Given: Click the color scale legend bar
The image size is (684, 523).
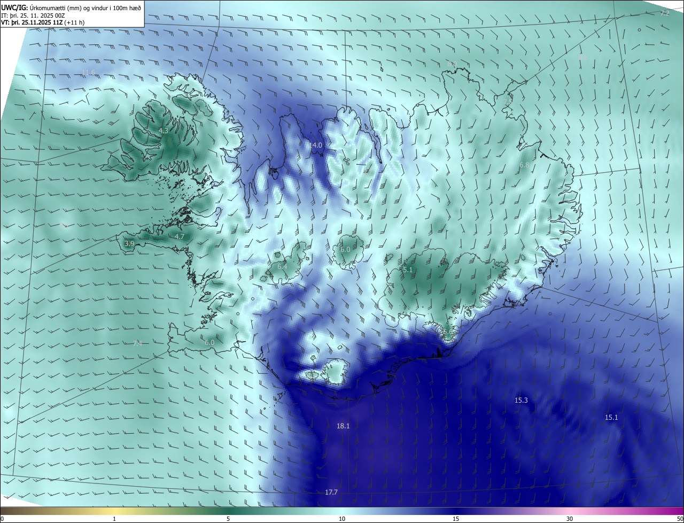Looking at the screenshot, I should pyautogui.click(x=342, y=511).
